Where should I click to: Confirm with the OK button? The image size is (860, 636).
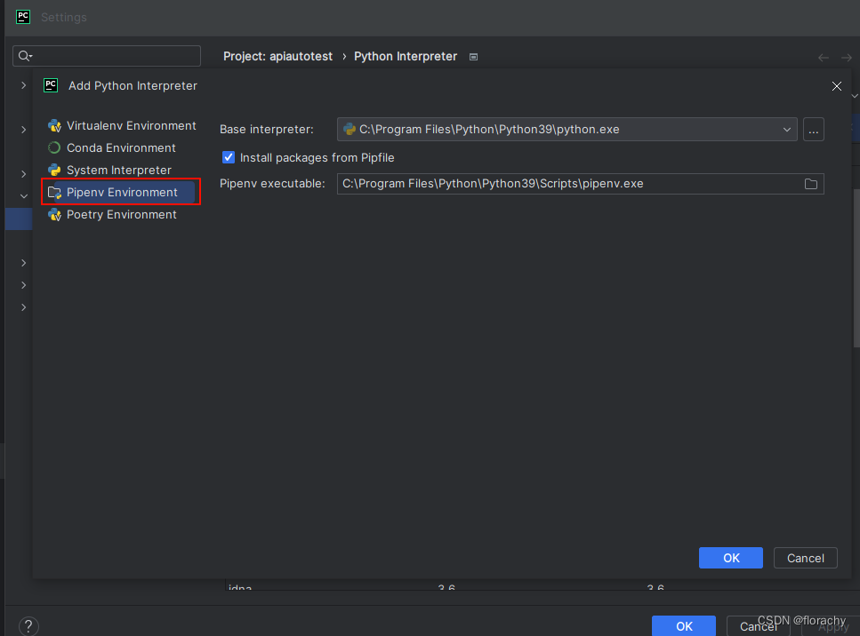(730, 558)
